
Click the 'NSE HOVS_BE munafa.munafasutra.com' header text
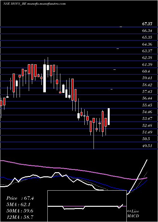click(34, 4)
